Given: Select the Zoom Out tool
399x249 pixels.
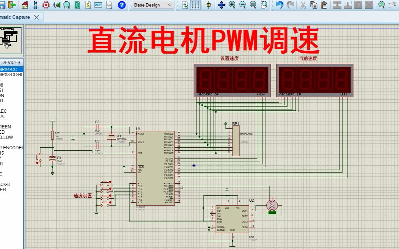Looking at the screenshot, I should click(242, 5).
